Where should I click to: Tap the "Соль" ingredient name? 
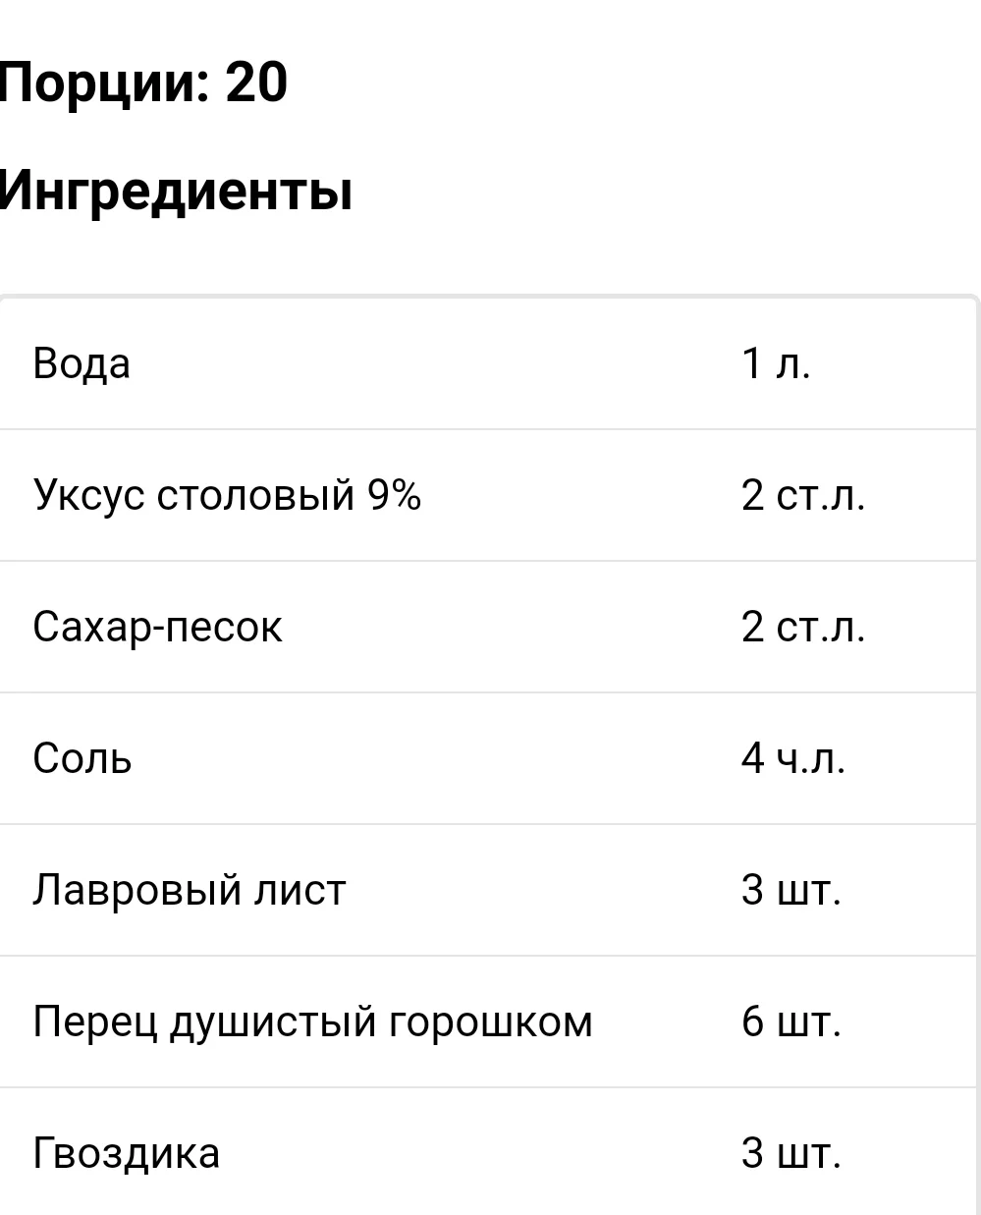click(82, 758)
